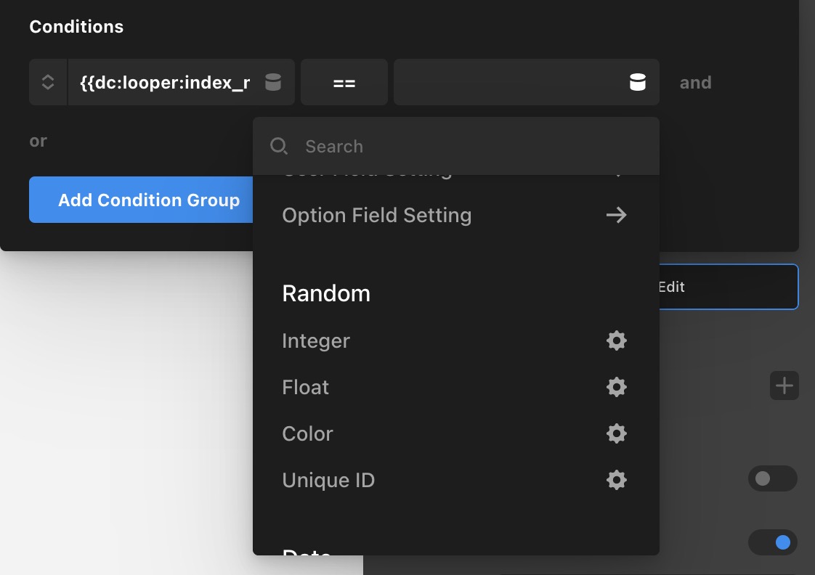The height and width of the screenshot is (575, 815).
Task: Open the == operator dropdown
Action: [344, 82]
